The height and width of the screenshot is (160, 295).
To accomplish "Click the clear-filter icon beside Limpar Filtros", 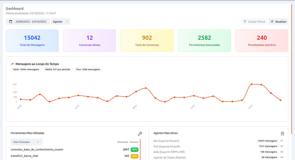I will tap(245, 22).
